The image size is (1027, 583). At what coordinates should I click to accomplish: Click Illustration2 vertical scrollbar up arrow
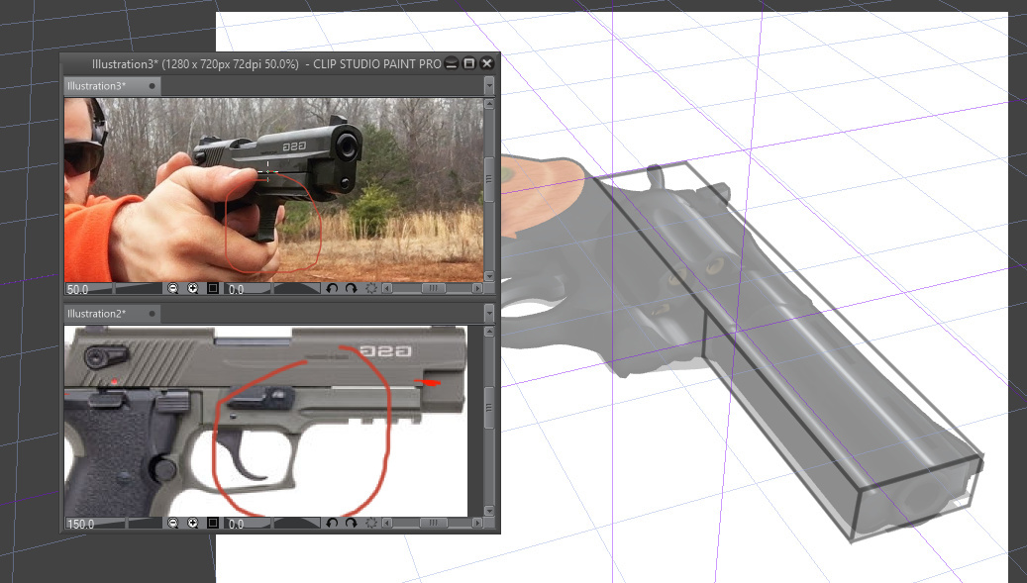click(489, 332)
